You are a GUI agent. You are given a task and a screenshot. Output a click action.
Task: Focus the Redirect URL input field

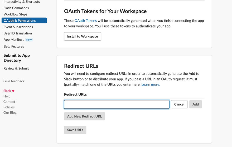click(x=117, y=104)
